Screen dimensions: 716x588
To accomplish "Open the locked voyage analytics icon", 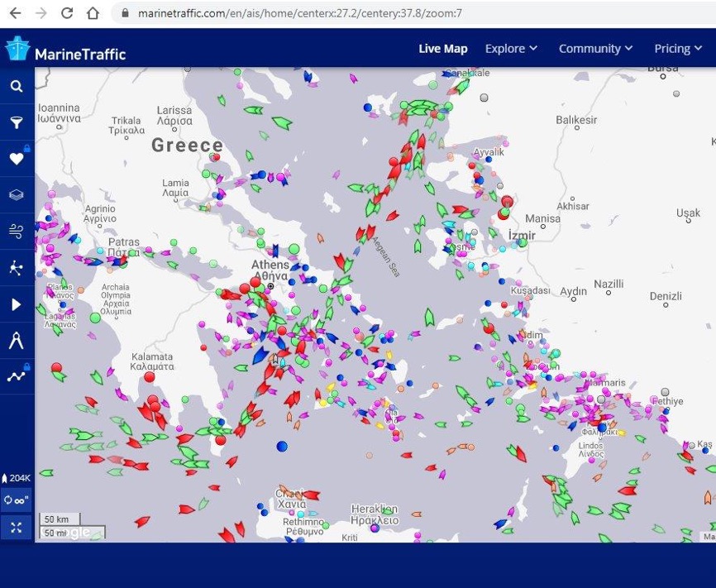I will point(17,376).
